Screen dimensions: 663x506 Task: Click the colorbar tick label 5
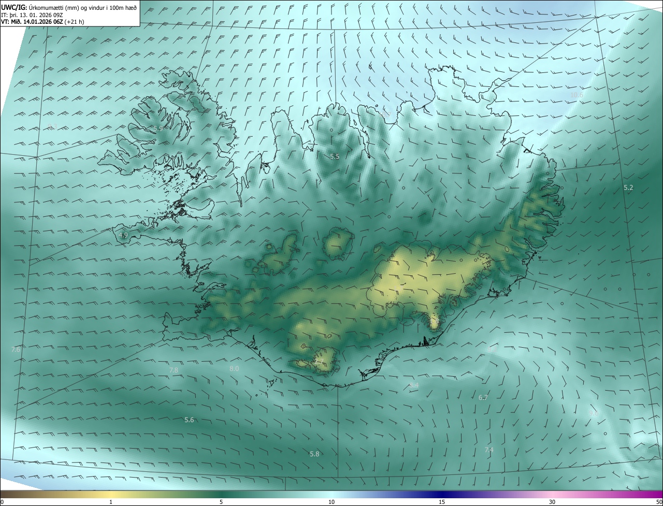click(x=221, y=502)
